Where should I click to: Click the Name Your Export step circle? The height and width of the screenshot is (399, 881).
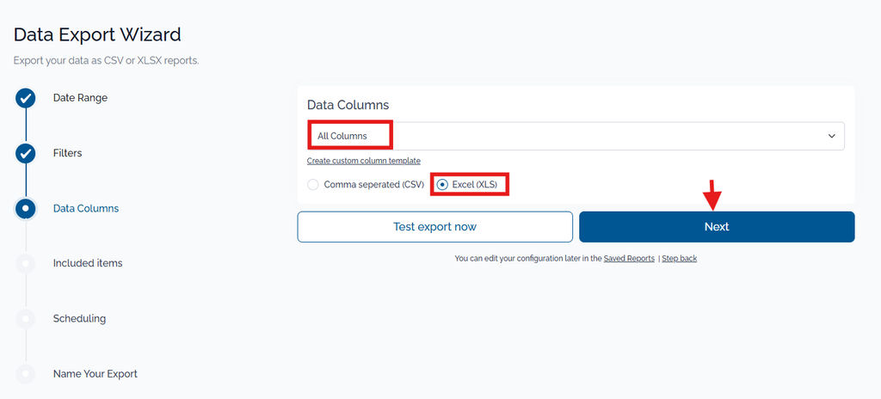(x=25, y=374)
